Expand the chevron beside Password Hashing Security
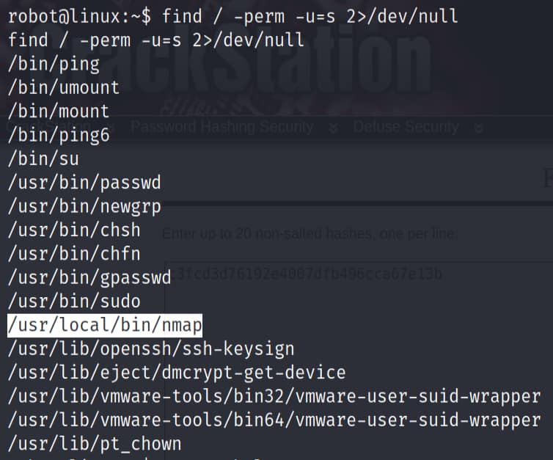 [334, 128]
